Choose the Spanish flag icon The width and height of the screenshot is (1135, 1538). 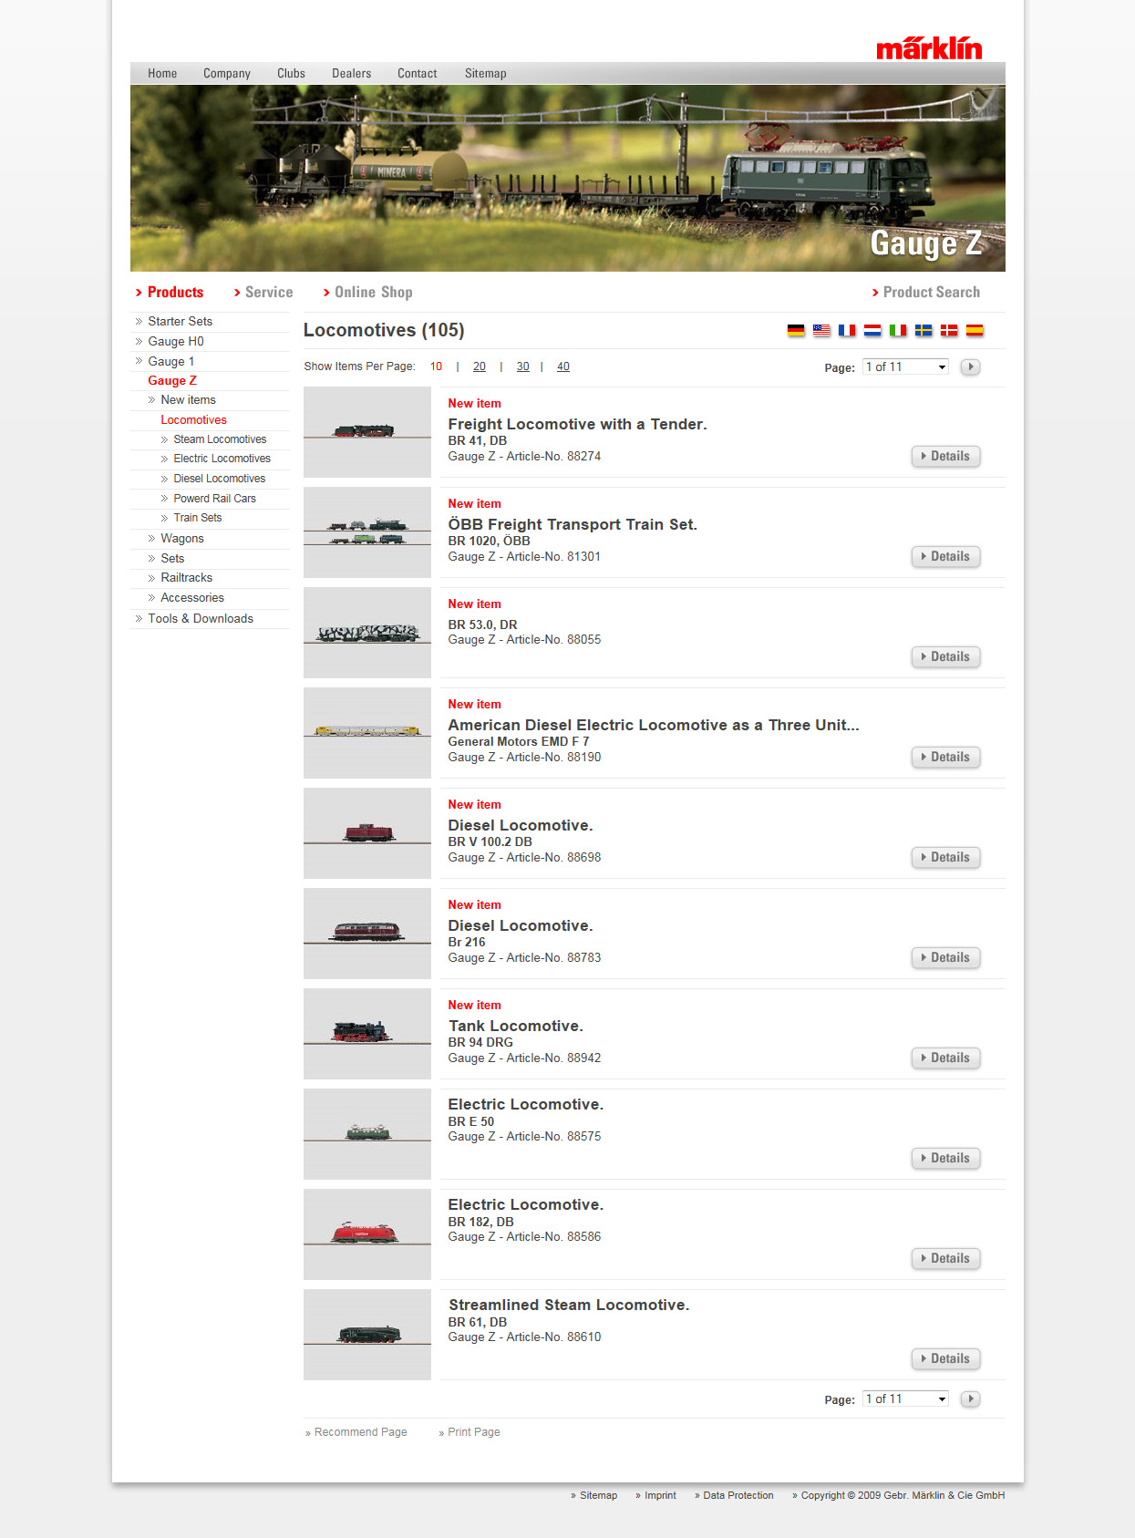(975, 330)
